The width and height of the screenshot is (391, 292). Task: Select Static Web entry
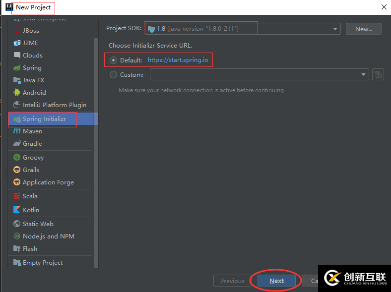tap(51, 224)
